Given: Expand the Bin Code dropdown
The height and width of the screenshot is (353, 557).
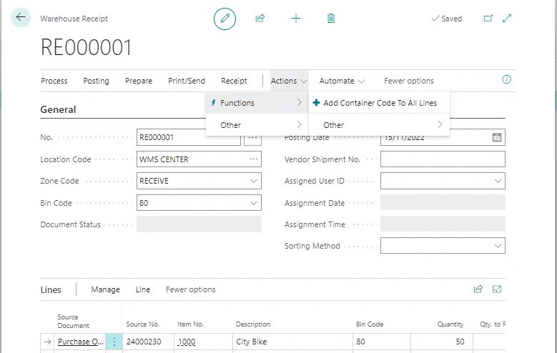Looking at the screenshot, I should tap(254, 203).
